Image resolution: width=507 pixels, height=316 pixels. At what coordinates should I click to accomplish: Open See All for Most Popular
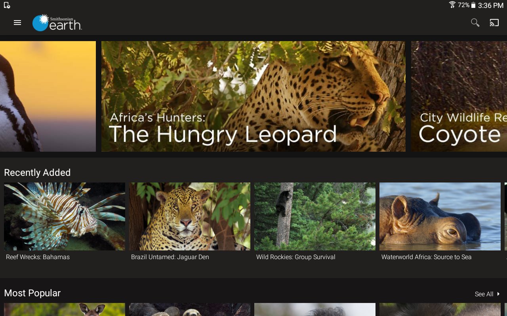(487, 294)
